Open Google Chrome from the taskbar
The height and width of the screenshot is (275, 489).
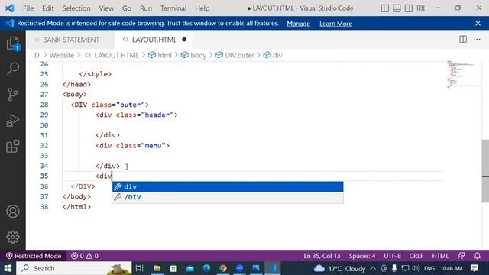click(x=223, y=268)
